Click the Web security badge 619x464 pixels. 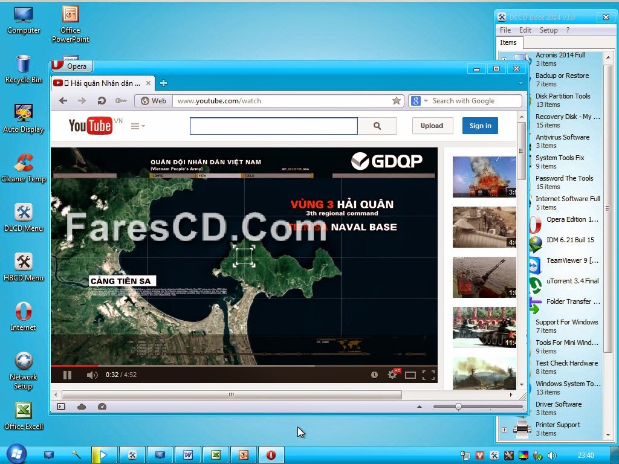pos(154,101)
